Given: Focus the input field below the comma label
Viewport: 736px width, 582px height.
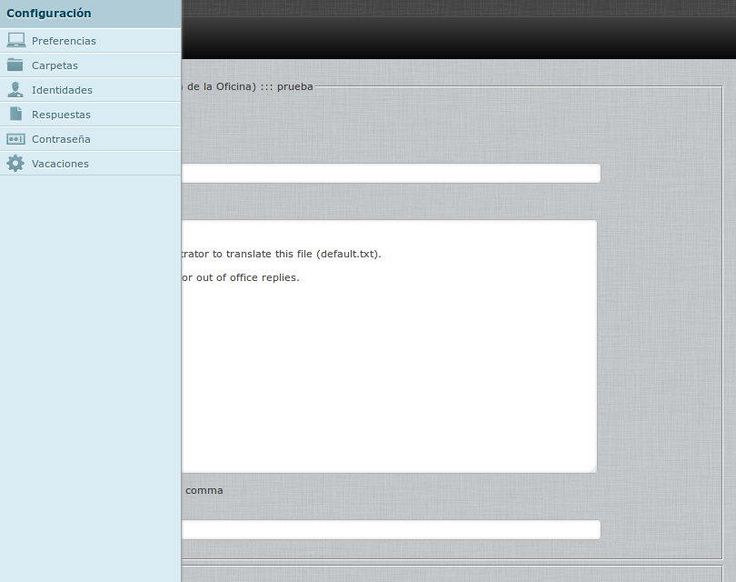Looking at the screenshot, I should point(391,529).
